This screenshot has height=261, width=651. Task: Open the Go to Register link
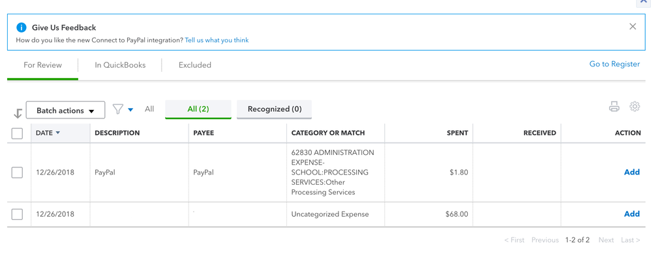[614, 64]
